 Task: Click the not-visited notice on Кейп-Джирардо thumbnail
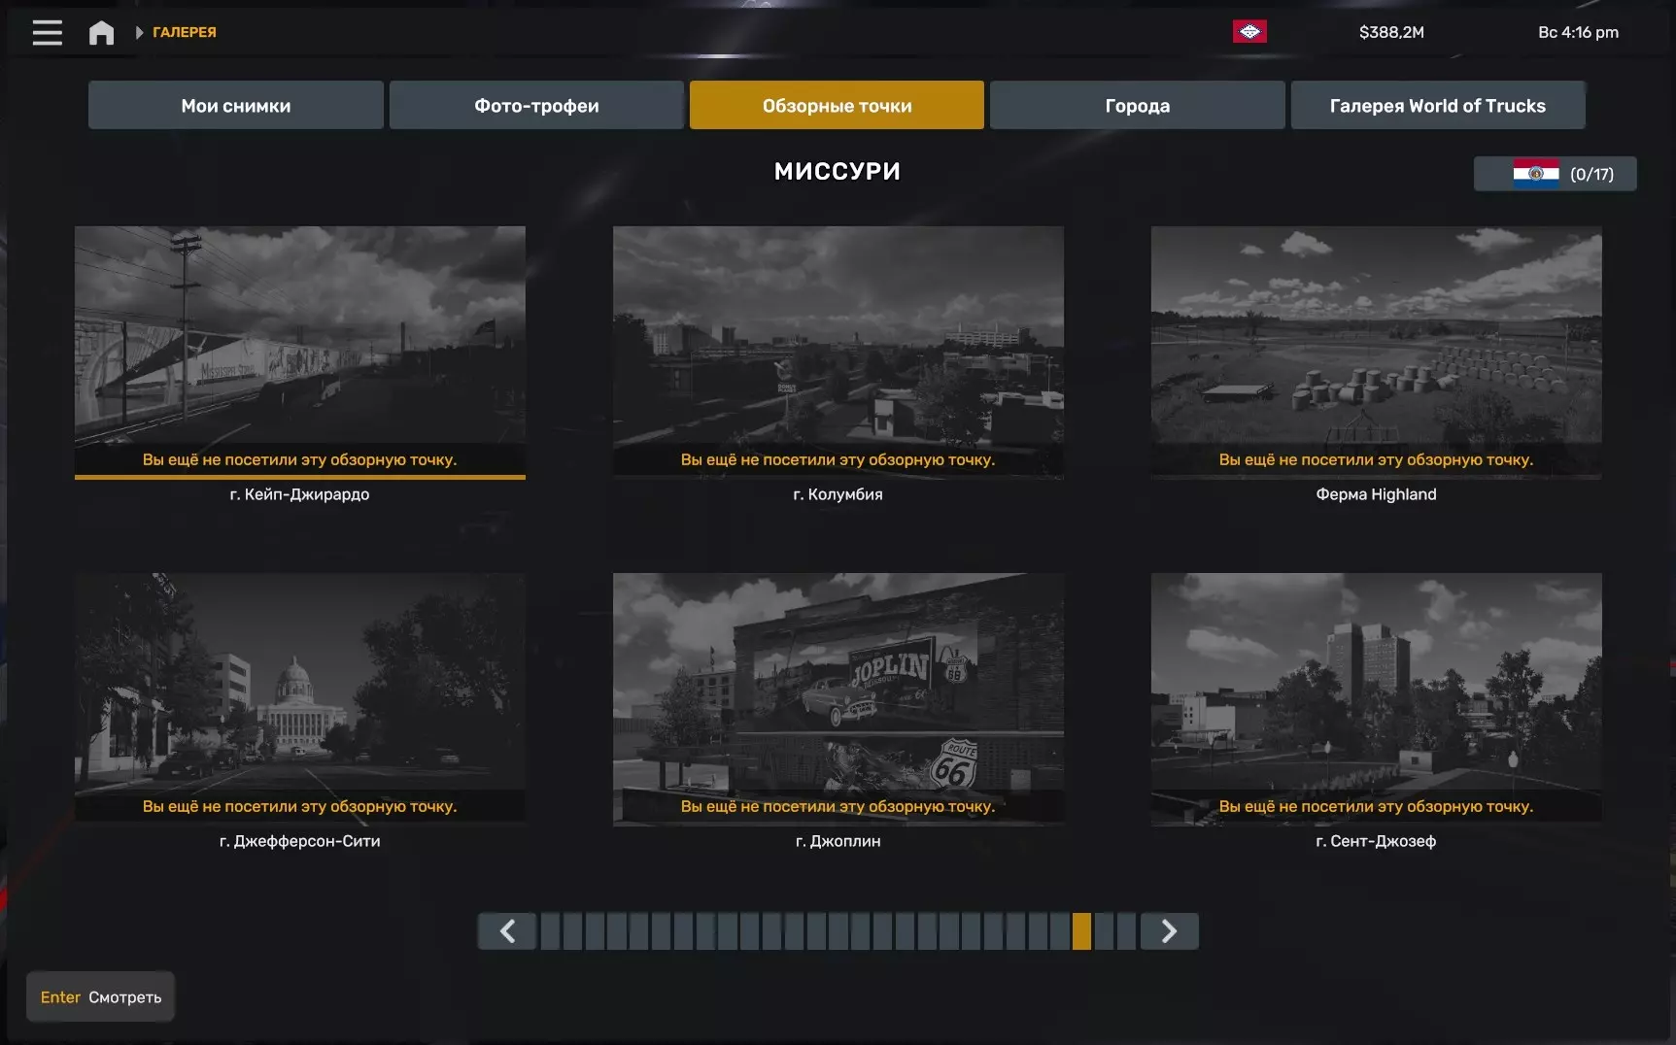coord(299,459)
